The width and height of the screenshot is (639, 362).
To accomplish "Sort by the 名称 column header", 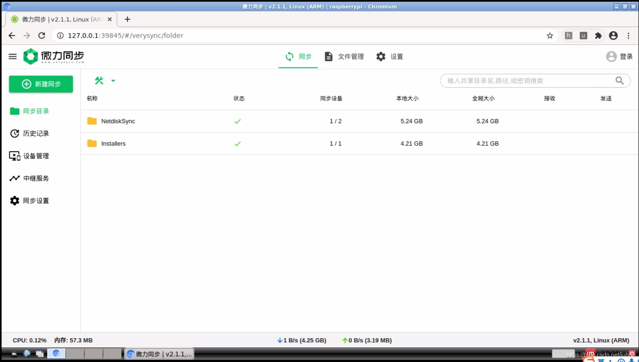I will click(92, 99).
